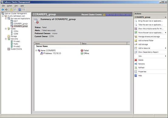Open the File menu

click(x=3, y=6)
